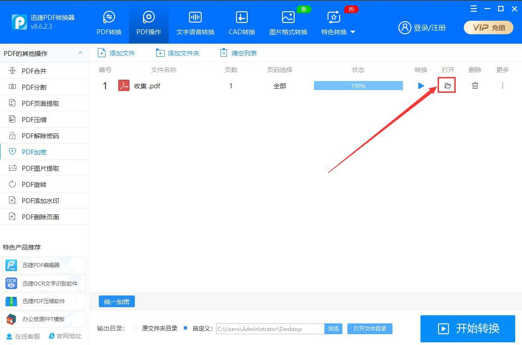Click the PDF旋转 rotate icon
The height and width of the screenshot is (345, 522).
(12, 184)
